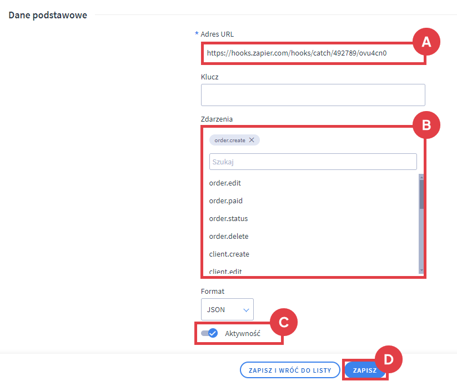Choose the order.delete event

tap(229, 237)
